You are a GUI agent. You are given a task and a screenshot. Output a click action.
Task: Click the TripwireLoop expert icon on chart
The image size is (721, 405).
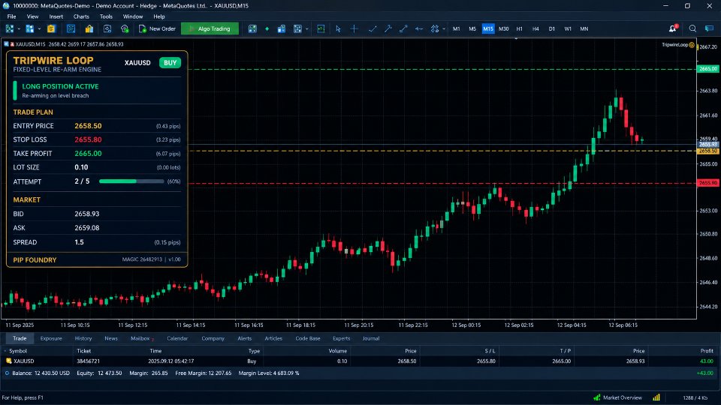coord(692,45)
